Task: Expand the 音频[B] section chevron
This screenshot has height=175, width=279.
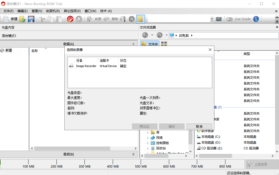Action: click(133, 154)
